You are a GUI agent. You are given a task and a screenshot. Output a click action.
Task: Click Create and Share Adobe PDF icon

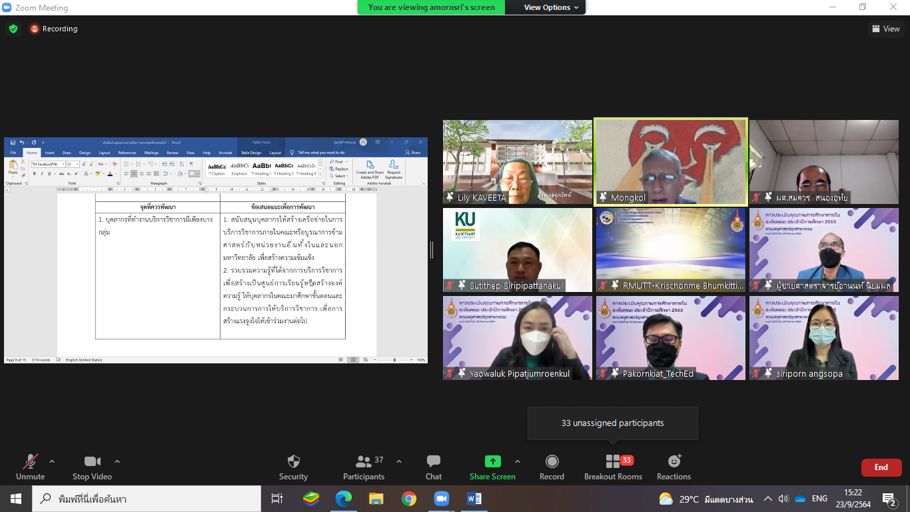(x=370, y=165)
